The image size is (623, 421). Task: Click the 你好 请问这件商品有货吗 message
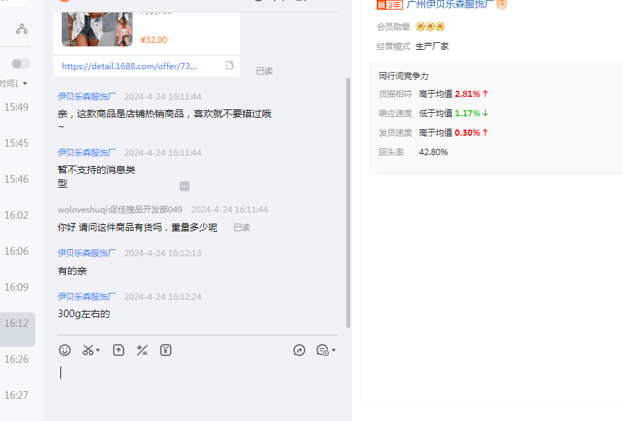137,228
